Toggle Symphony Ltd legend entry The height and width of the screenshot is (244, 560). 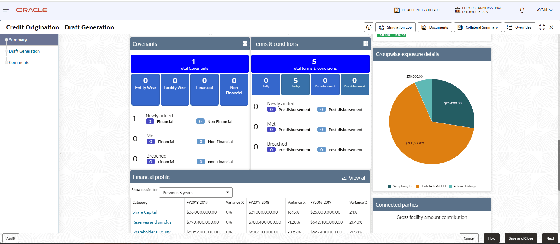click(401, 186)
